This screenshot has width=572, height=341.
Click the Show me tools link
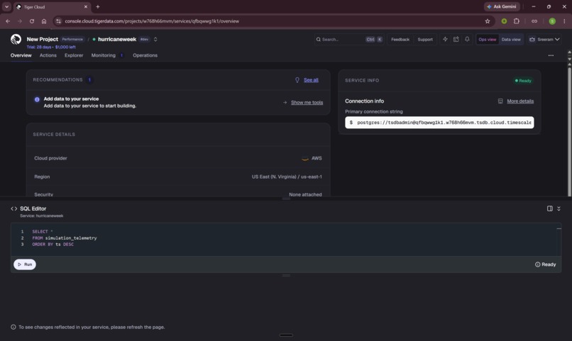[x=307, y=102]
